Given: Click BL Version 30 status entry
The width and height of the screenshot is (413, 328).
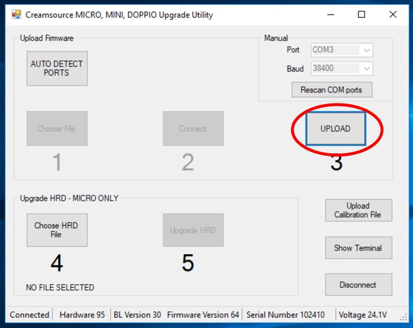Looking at the screenshot, I should (x=137, y=315).
